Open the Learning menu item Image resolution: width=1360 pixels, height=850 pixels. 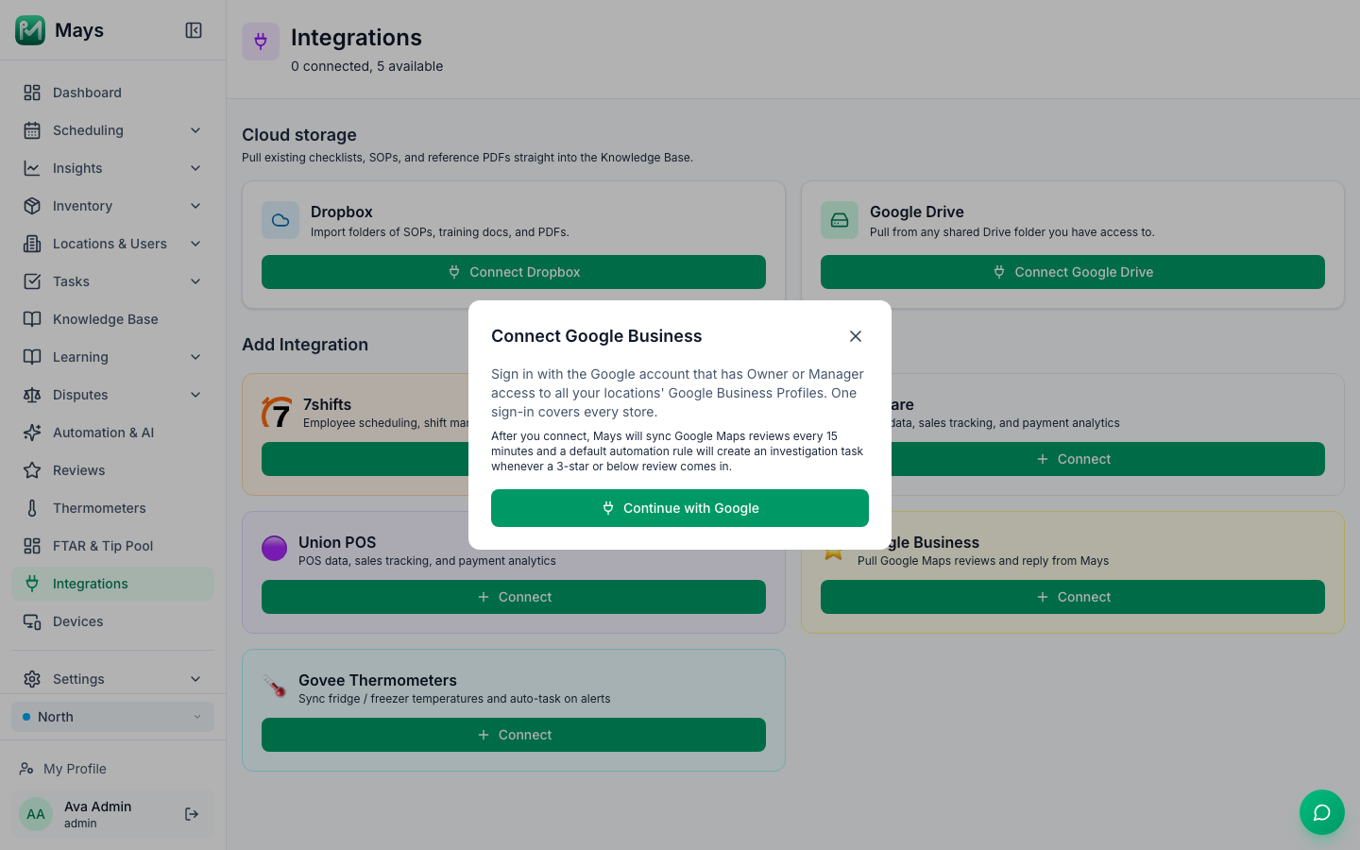click(x=113, y=357)
